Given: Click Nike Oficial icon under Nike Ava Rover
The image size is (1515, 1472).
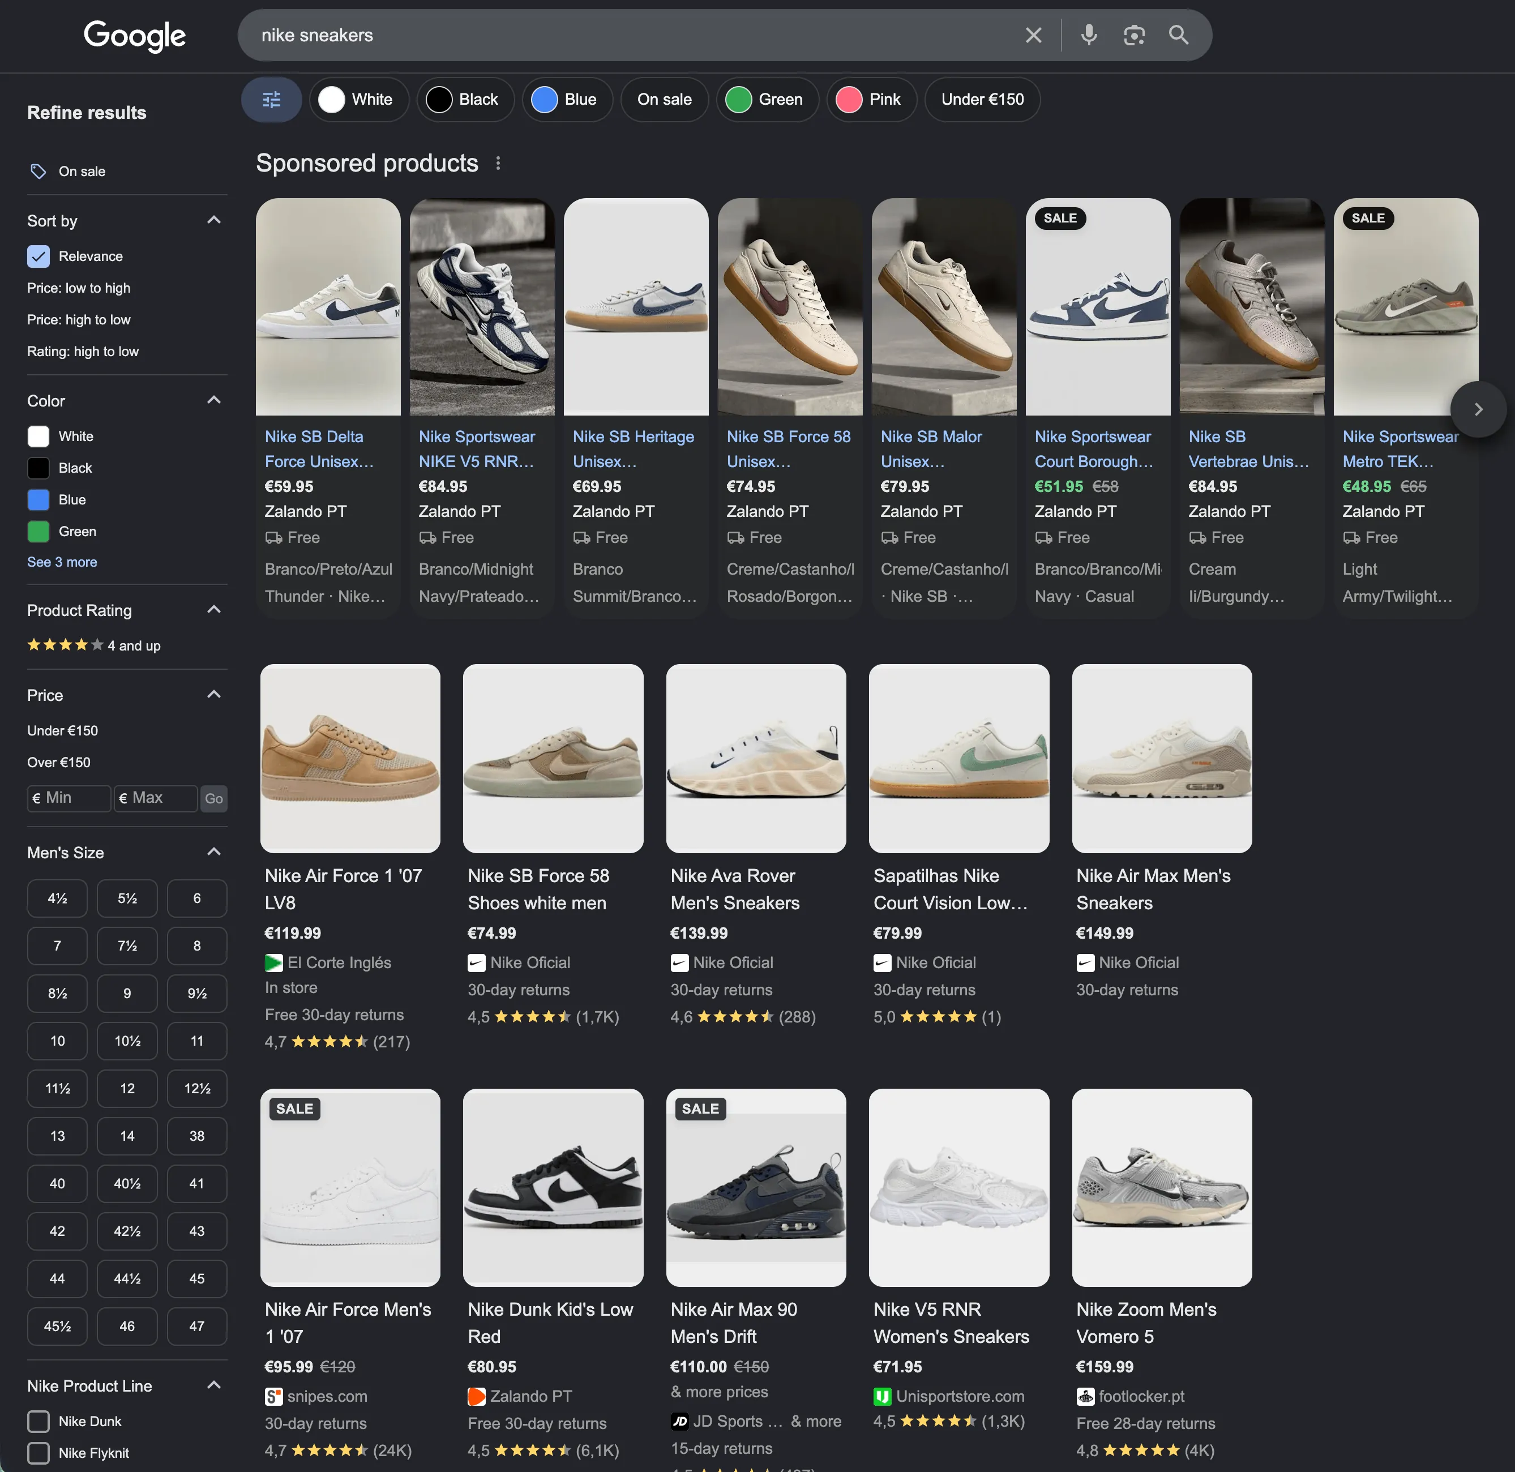Looking at the screenshot, I should [679, 962].
